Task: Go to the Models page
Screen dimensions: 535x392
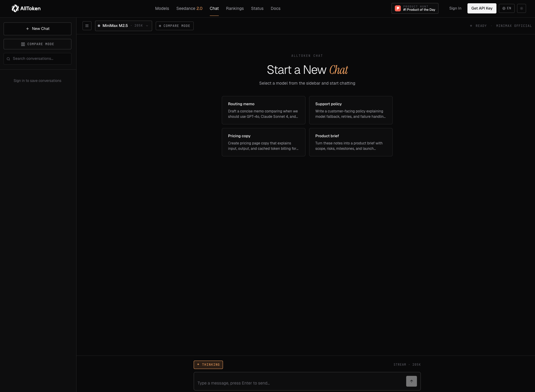Action: [x=162, y=8]
